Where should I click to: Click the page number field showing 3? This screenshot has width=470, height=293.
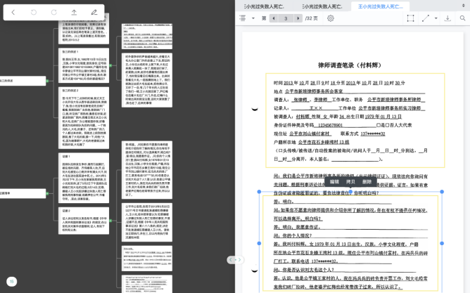click(286, 18)
